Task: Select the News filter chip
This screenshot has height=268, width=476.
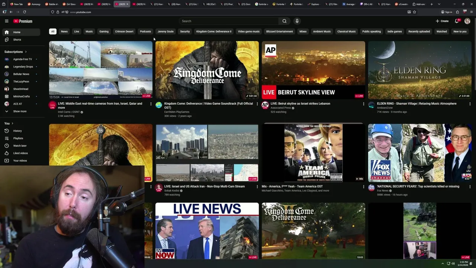Action: coord(64,31)
